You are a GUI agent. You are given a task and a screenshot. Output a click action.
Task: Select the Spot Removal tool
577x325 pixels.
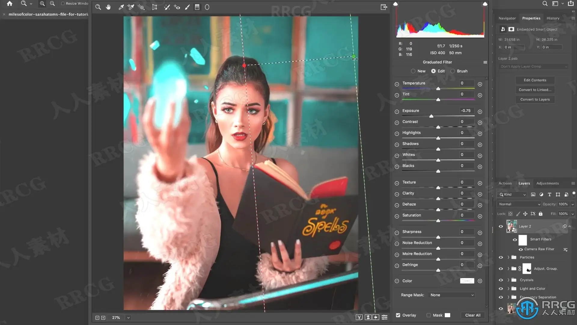(x=167, y=7)
